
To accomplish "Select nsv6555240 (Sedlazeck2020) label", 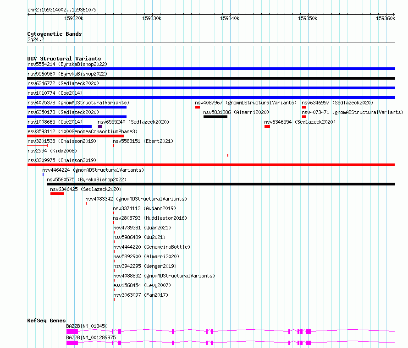I will click(133, 122).
